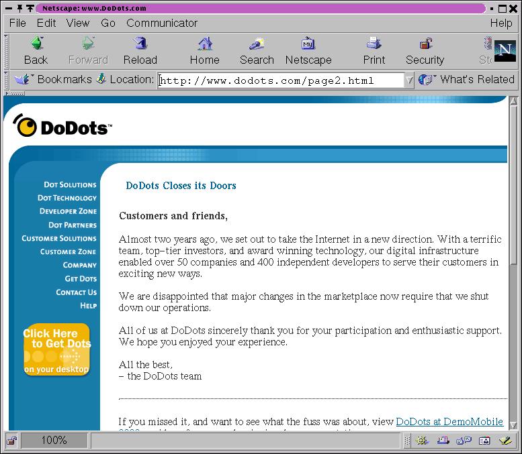Open Dot Technology page
The image size is (522, 454).
[x=67, y=198]
